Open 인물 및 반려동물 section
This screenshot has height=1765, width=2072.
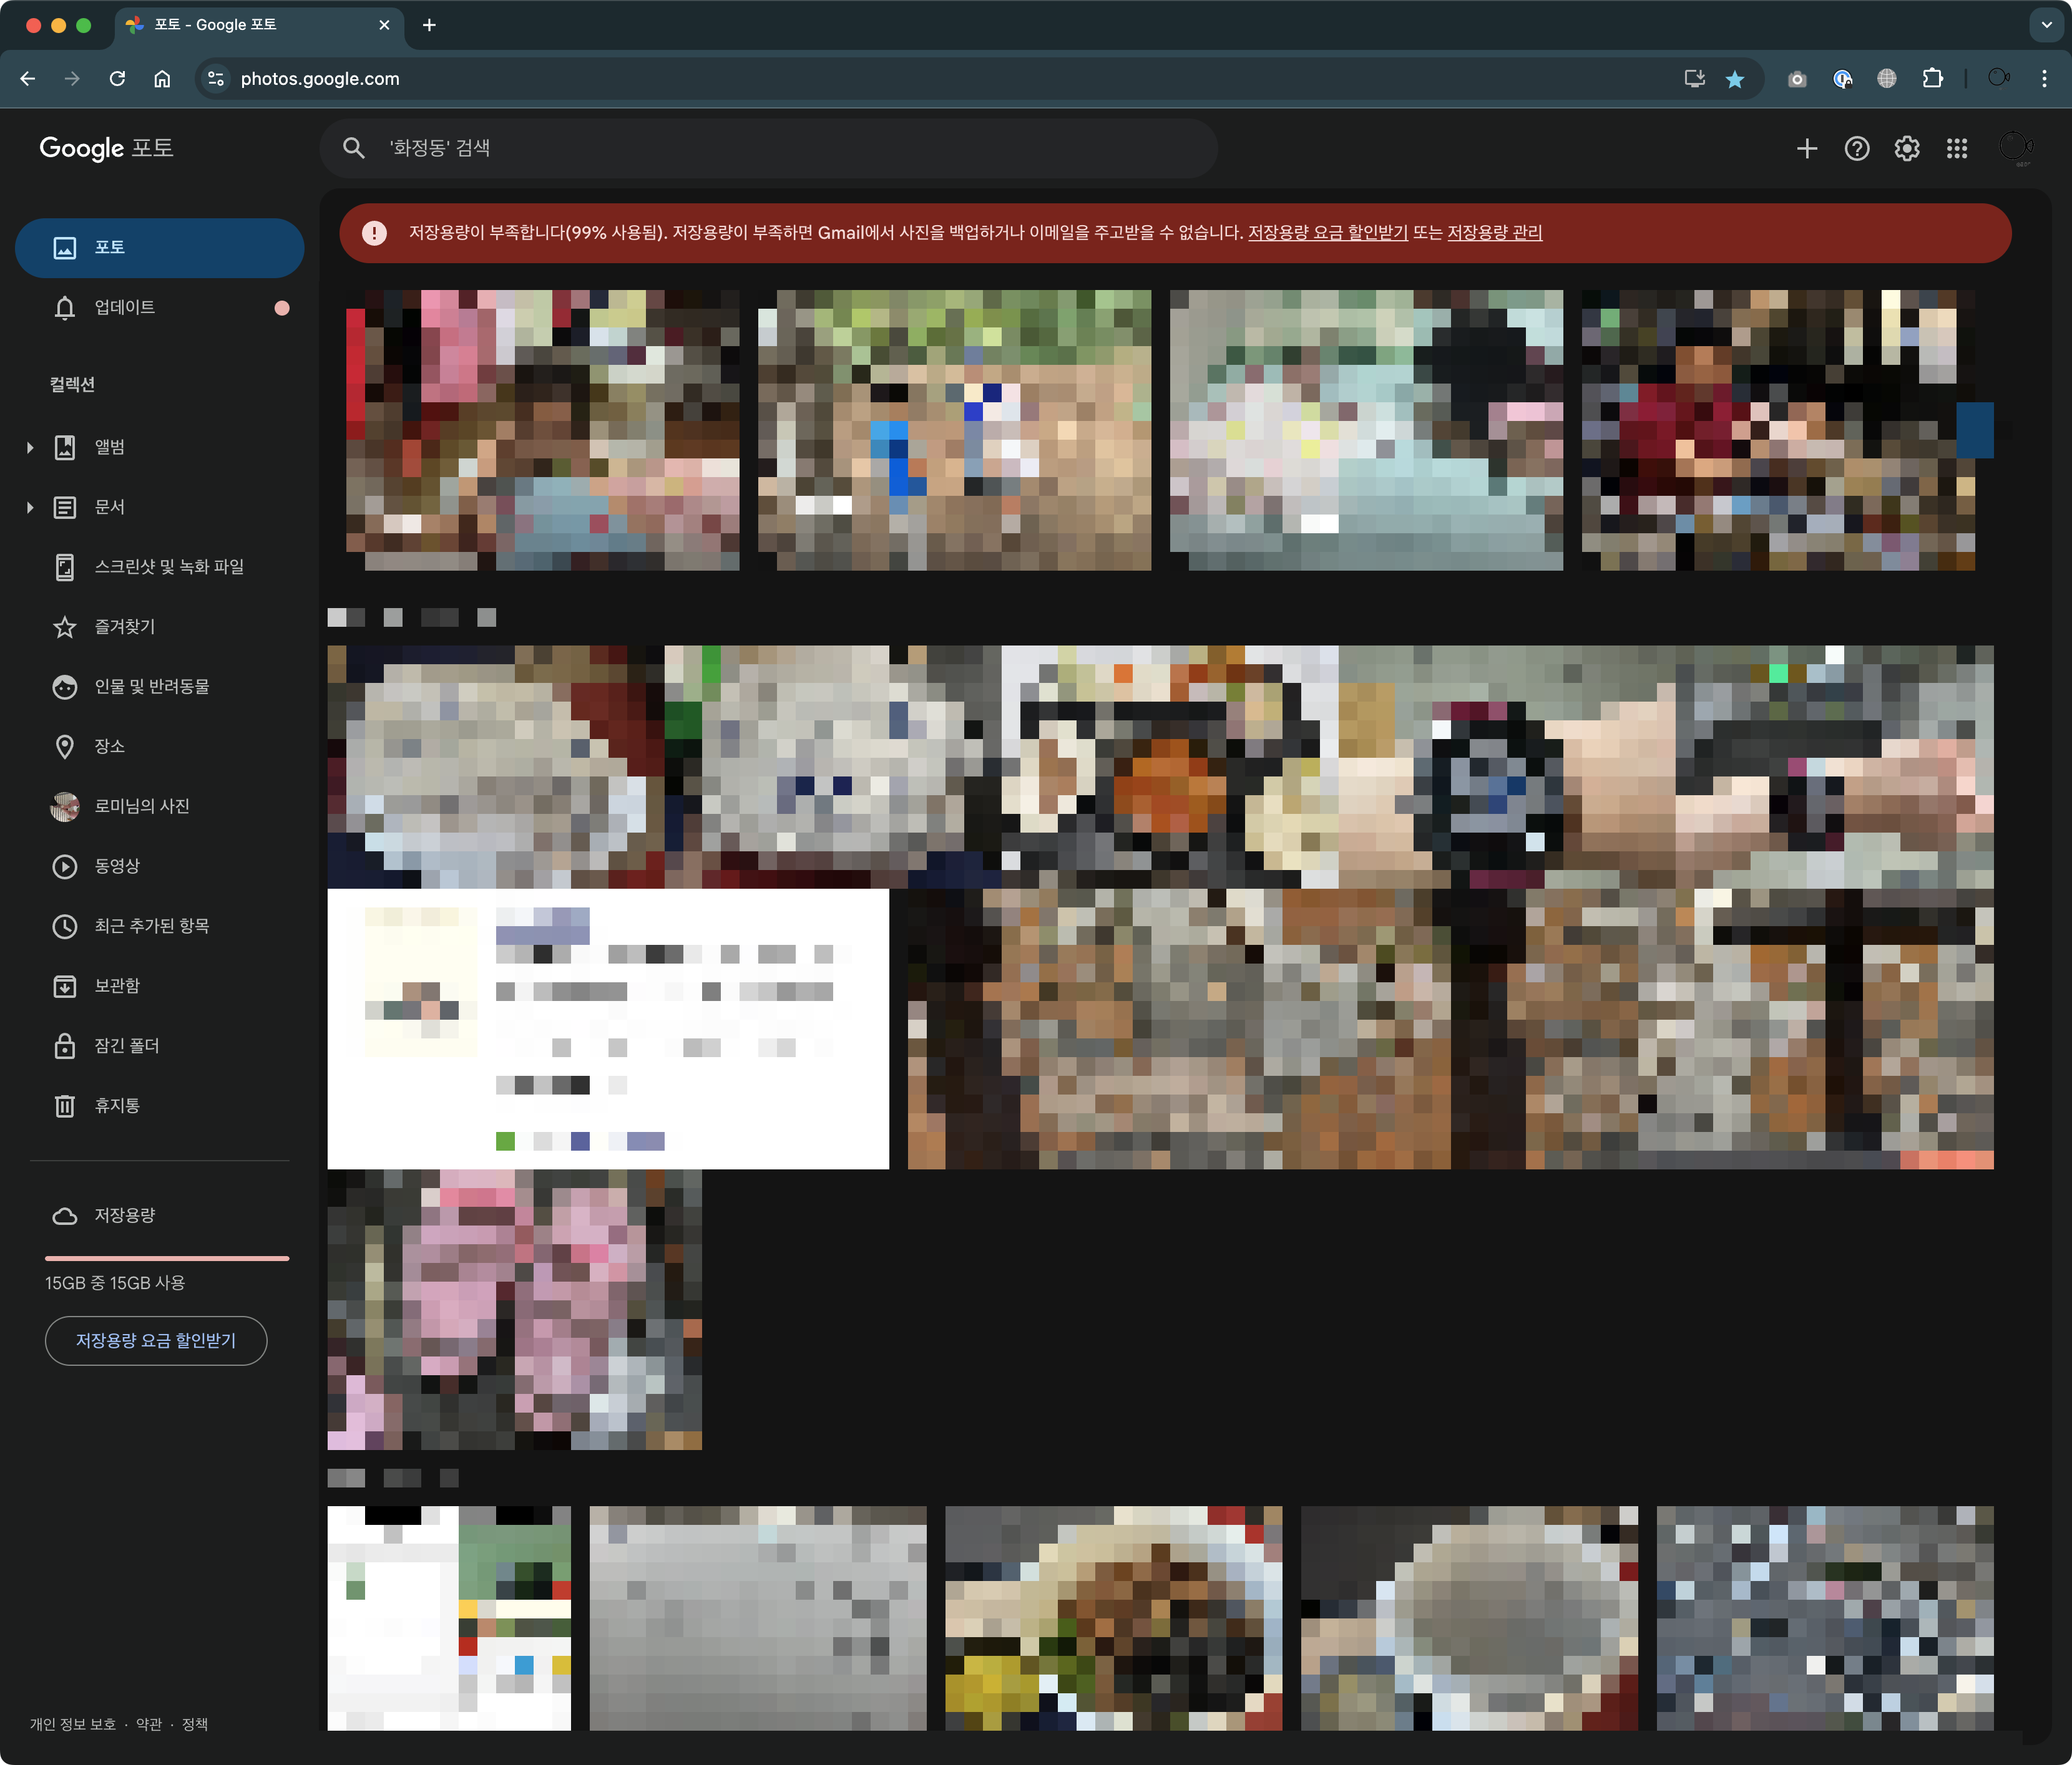pyautogui.click(x=151, y=687)
